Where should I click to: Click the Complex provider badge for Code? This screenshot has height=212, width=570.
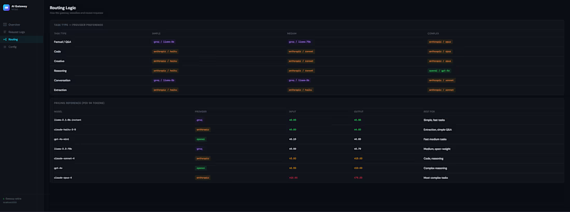440,52
